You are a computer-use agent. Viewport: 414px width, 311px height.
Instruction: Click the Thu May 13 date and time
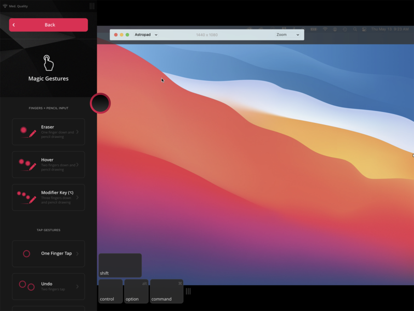[x=390, y=29]
